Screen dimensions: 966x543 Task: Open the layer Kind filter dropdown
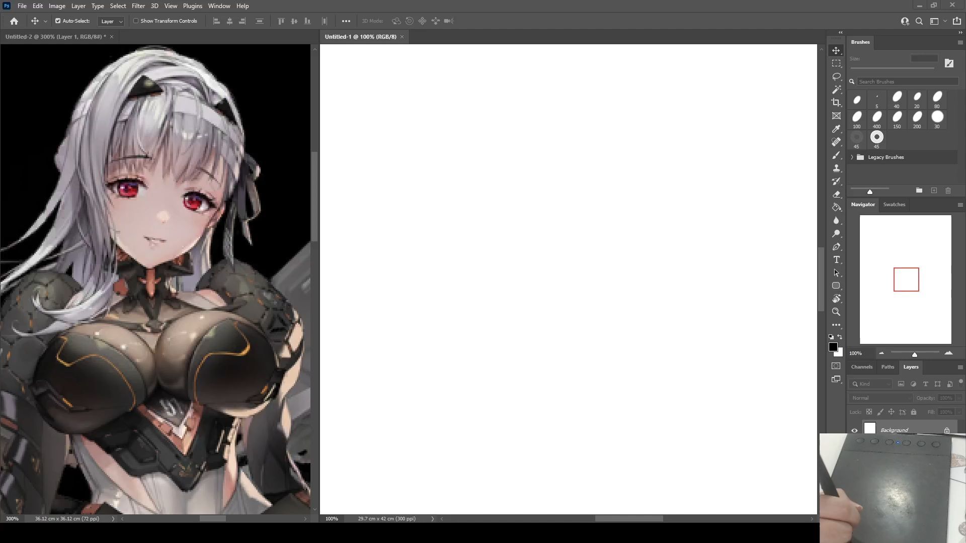871,384
